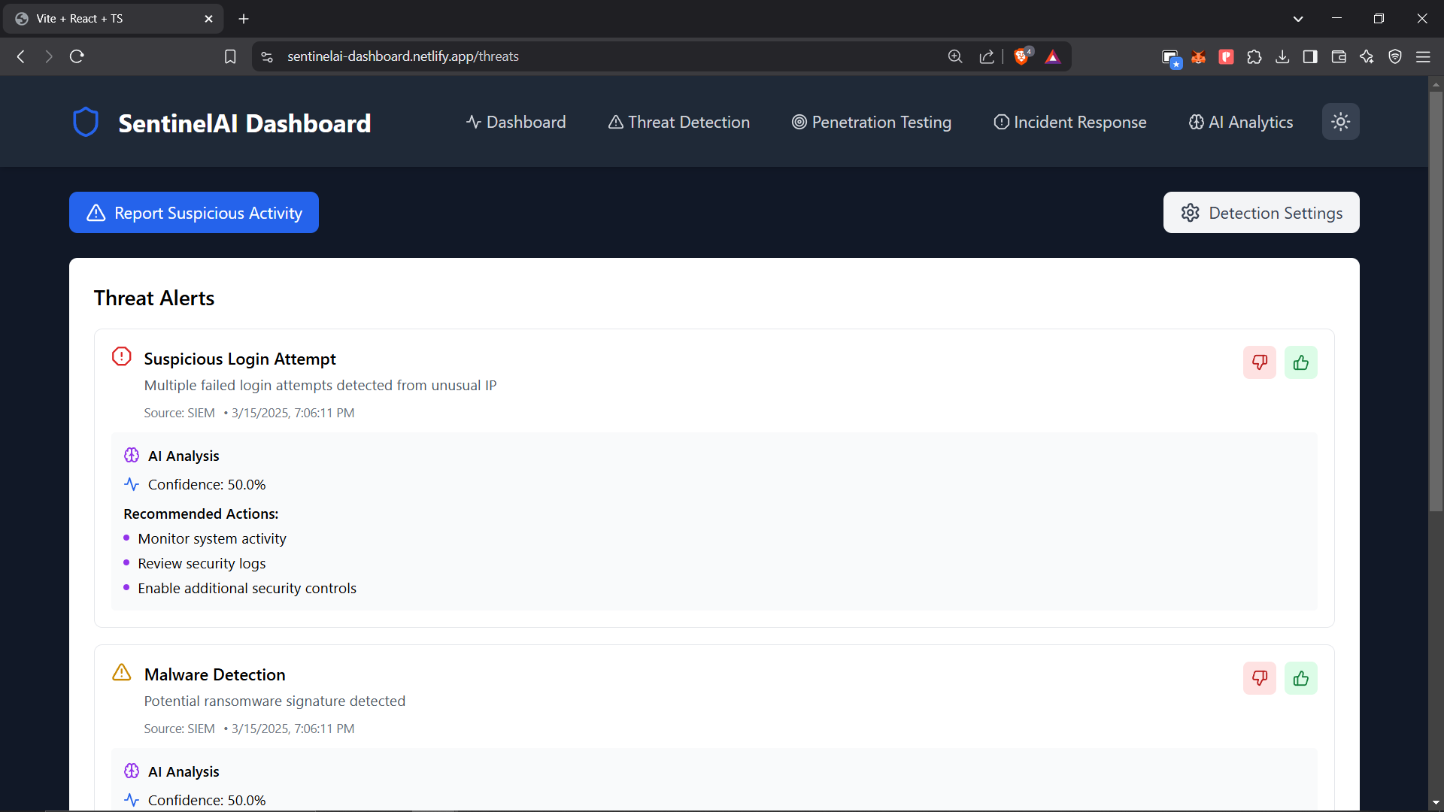Viewport: 1444px width, 812px height.
Task: Click thumbs up on Malware Detection alert
Action: click(x=1300, y=678)
